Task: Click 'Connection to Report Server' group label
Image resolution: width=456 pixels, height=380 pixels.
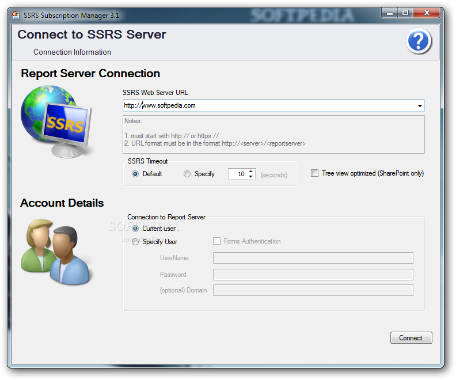Action: [166, 217]
